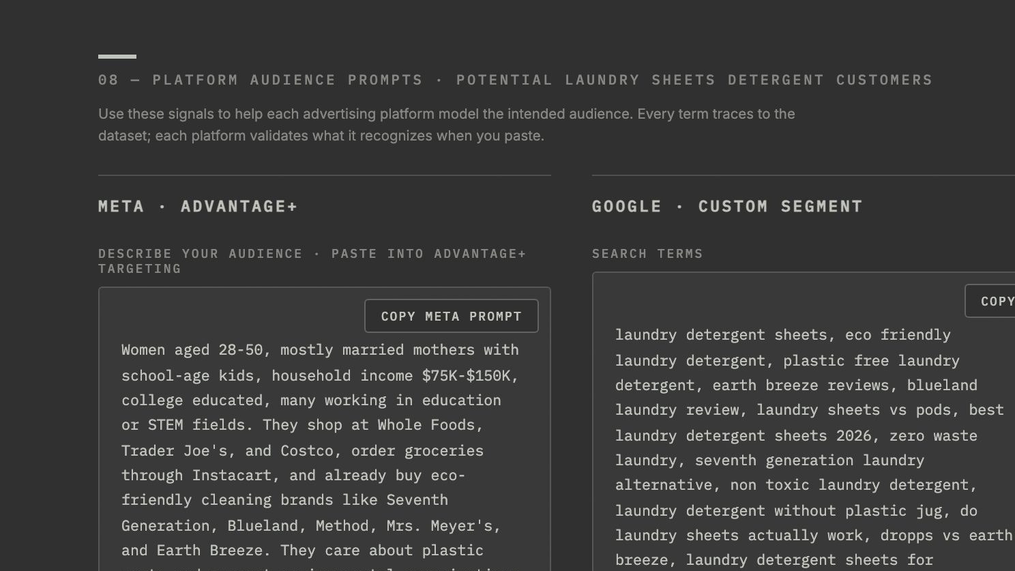Viewport: 1015px width, 571px height.
Task: Click the line containing 'earth breeze reviews'
Action: [796, 385]
